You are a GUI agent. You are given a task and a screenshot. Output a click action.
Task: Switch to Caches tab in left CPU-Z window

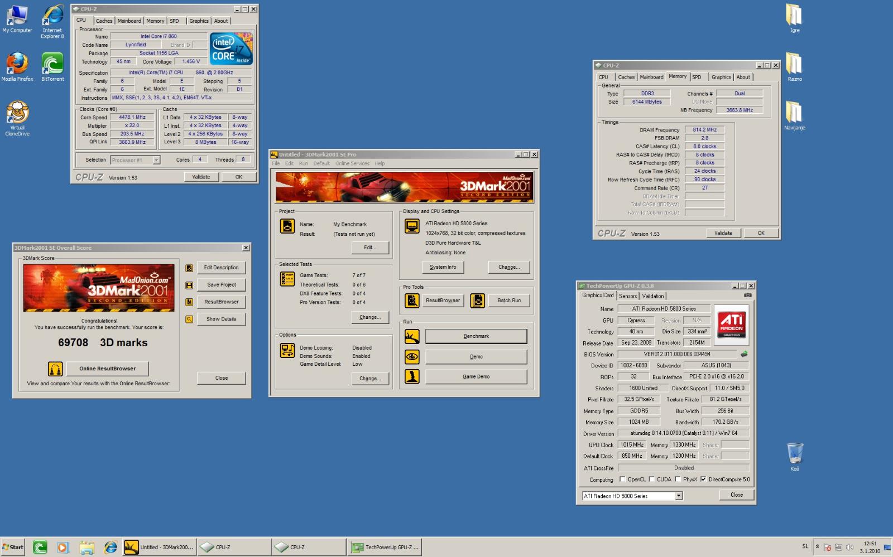point(104,21)
